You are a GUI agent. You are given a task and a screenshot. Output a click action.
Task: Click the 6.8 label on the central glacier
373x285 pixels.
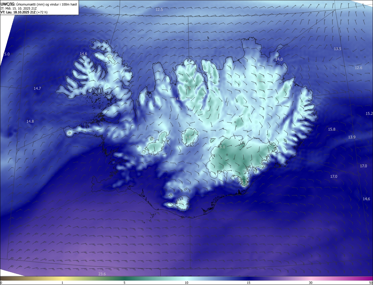pos(188,137)
